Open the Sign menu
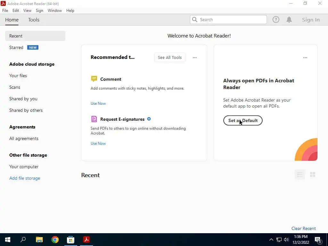 (39, 11)
